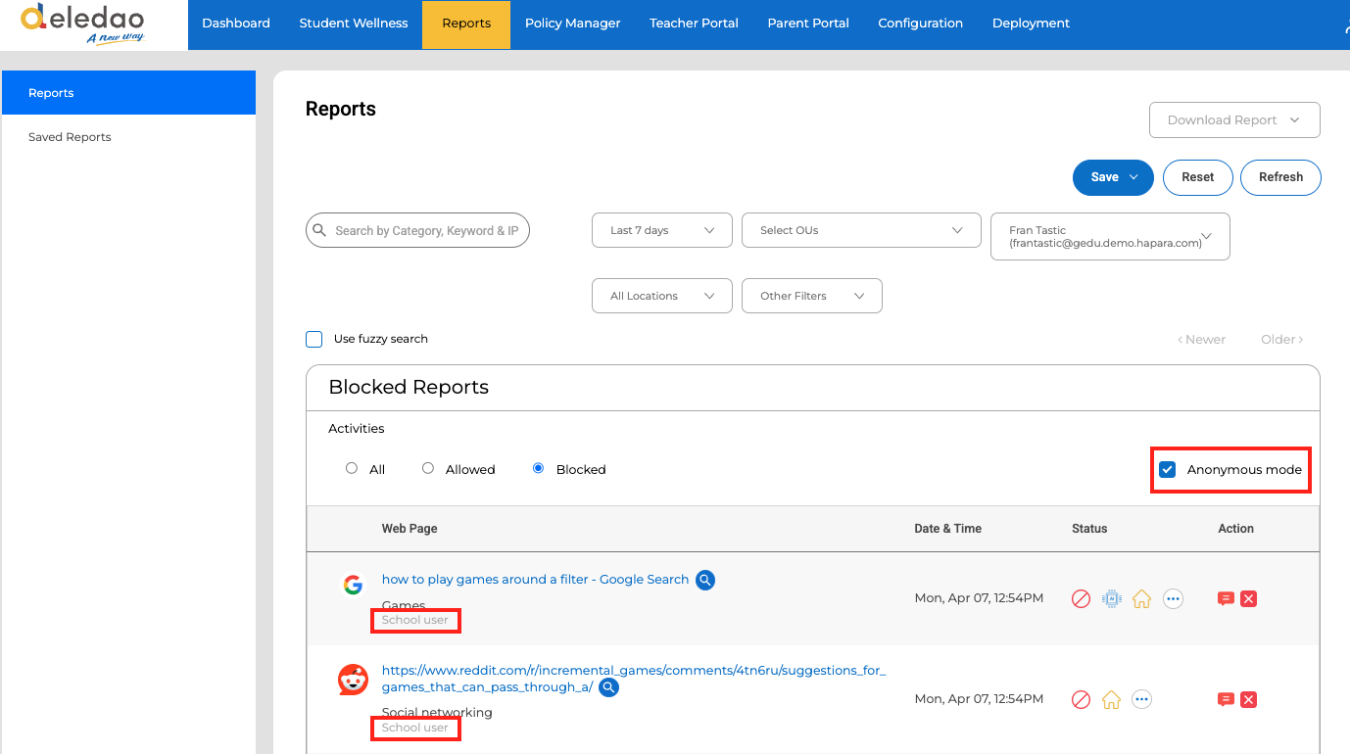Image resolution: width=1350 pixels, height=754 pixels.
Task: Click magnifier icon beside reddit link
Action: coord(608,687)
